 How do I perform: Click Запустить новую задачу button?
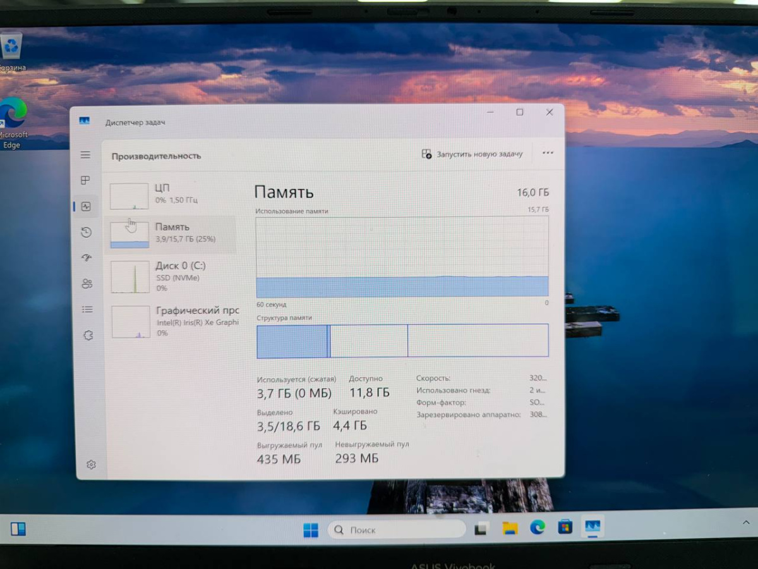(472, 154)
